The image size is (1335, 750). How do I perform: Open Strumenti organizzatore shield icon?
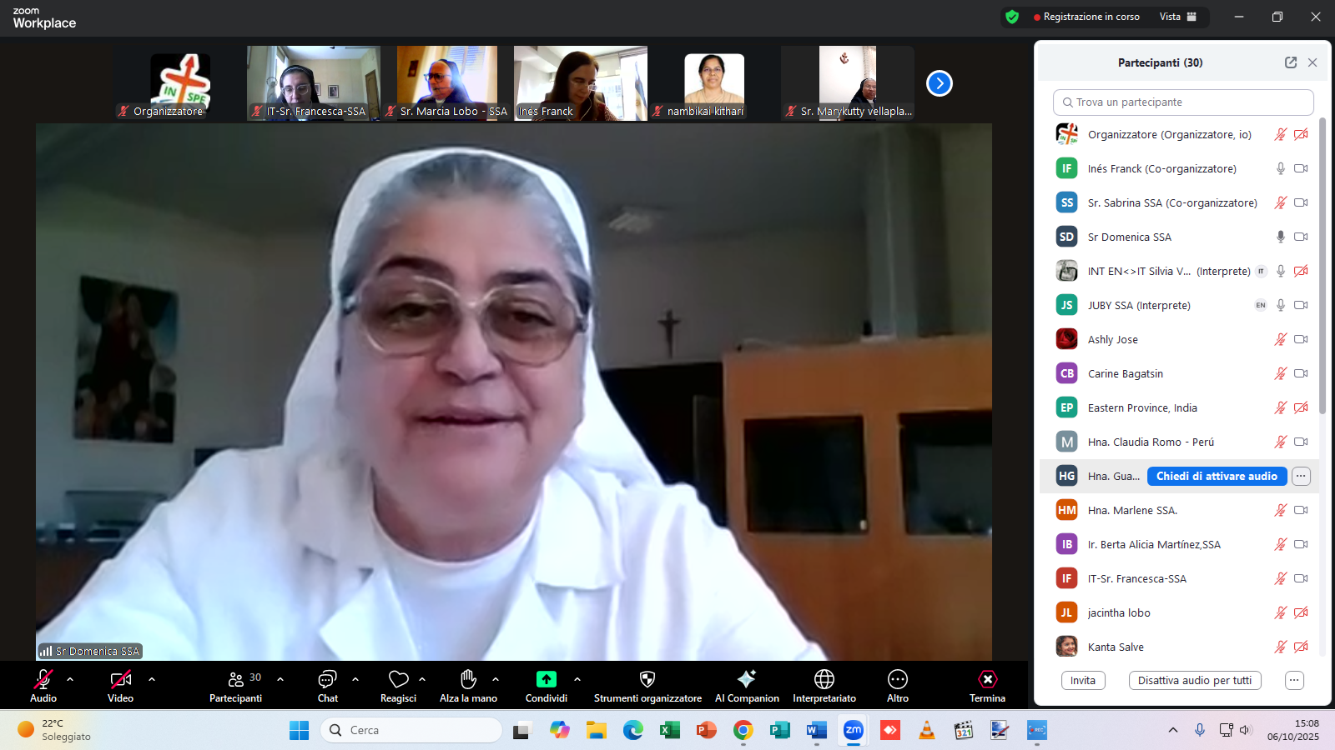pos(647,679)
